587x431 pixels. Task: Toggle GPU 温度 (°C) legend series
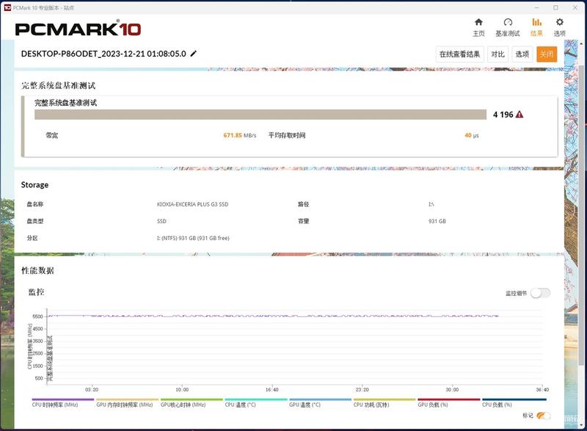(x=320, y=403)
